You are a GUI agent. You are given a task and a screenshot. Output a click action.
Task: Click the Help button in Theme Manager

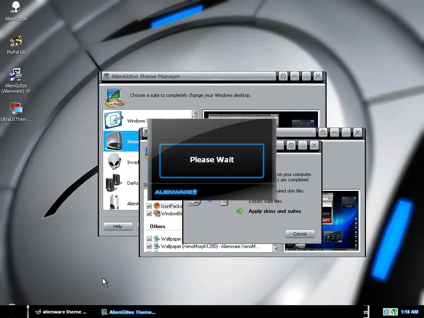coord(118,226)
